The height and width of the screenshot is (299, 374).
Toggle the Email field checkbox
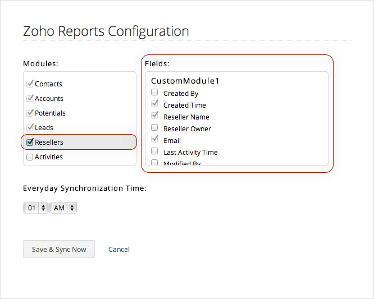154,140
